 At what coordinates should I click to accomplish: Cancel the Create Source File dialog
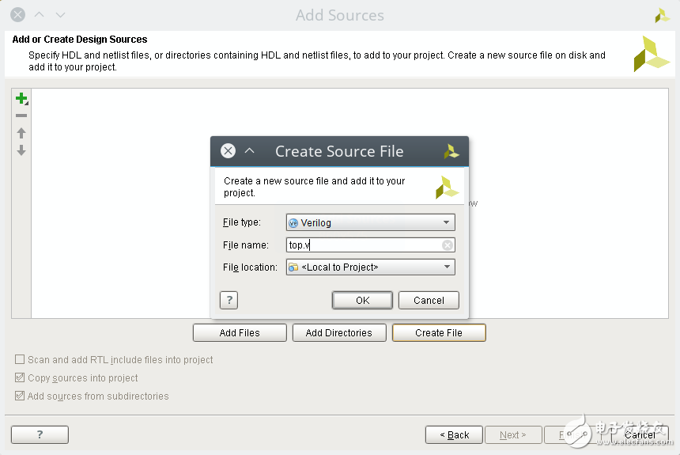coord(429,301)
